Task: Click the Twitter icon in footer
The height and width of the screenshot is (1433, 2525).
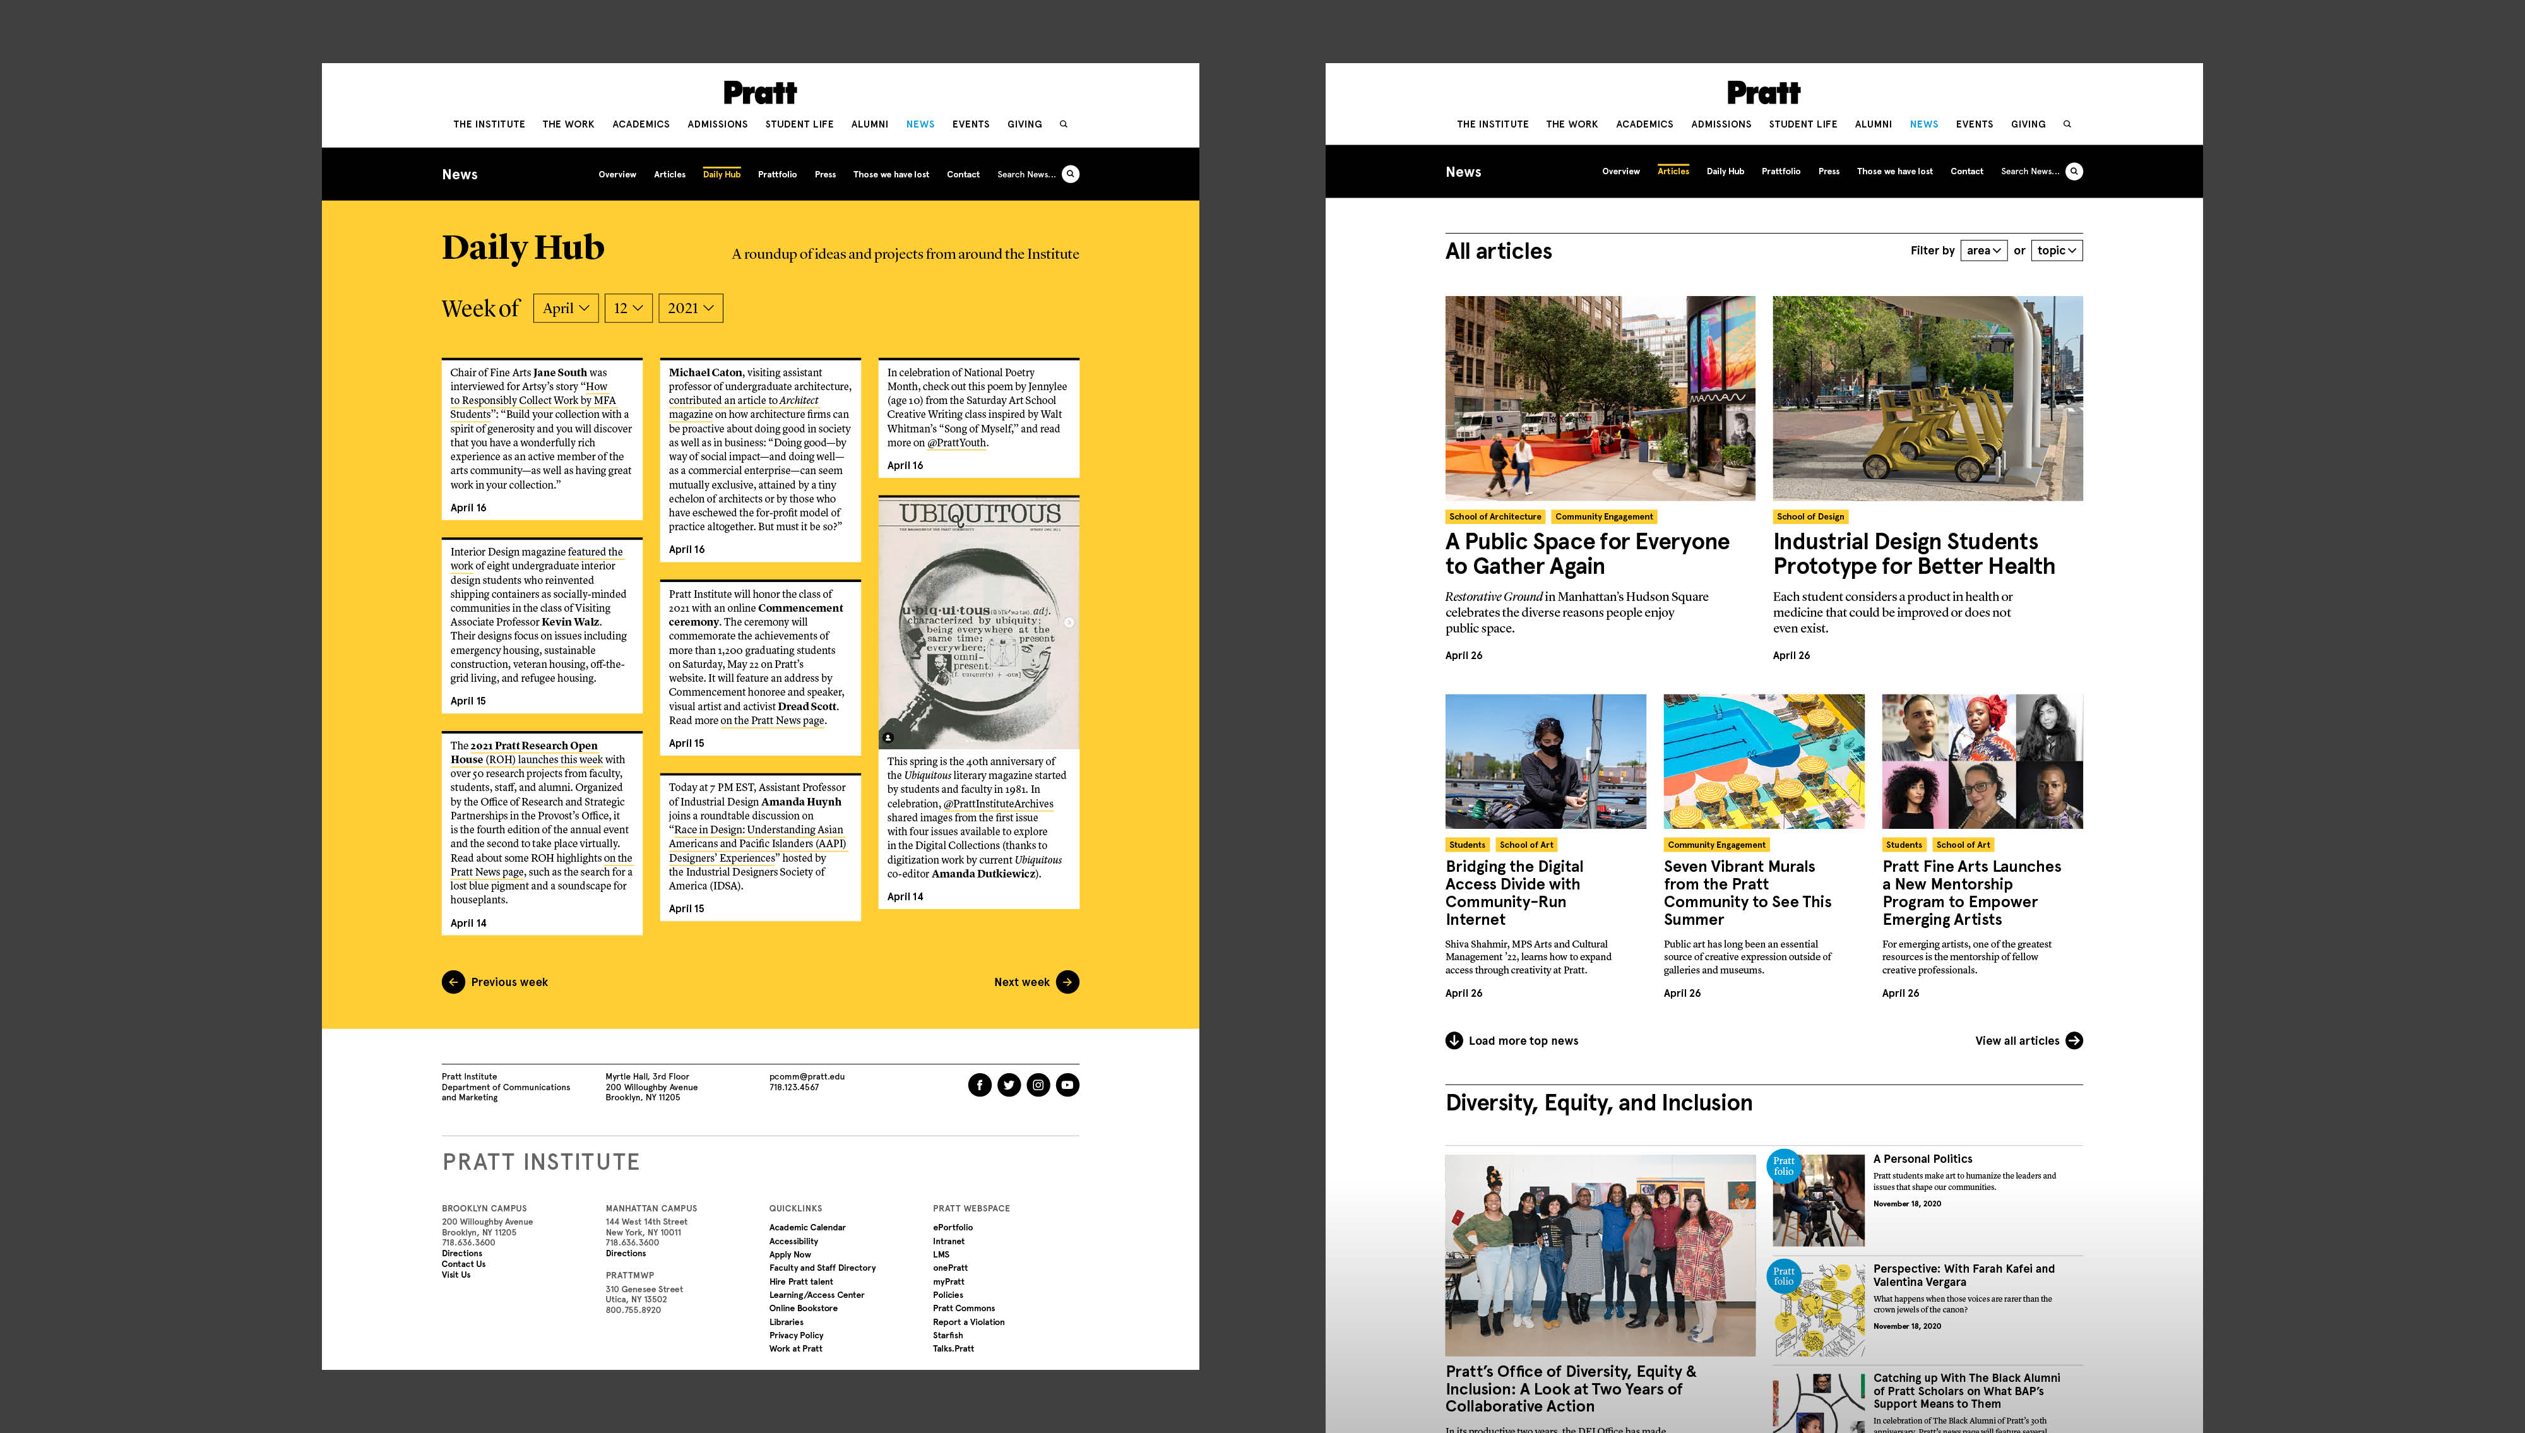Action: click(1009, 1085)
